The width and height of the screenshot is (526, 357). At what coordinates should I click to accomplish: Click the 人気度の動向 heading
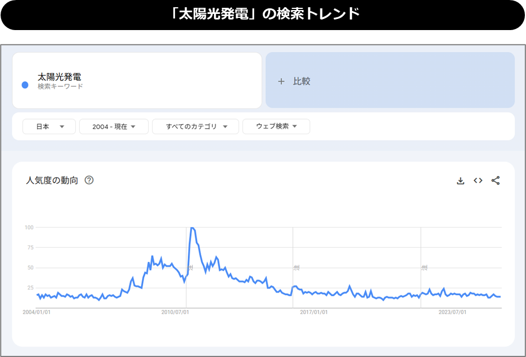point(52,180)
